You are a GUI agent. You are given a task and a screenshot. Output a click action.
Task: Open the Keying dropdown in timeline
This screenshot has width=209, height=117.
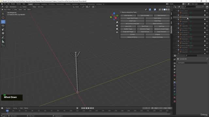(16, 108)
